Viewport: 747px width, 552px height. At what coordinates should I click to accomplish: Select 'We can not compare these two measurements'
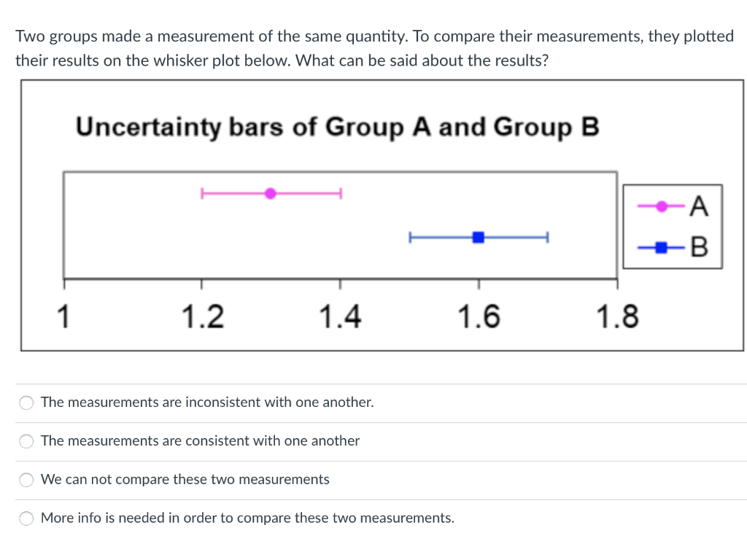(26, 480)
